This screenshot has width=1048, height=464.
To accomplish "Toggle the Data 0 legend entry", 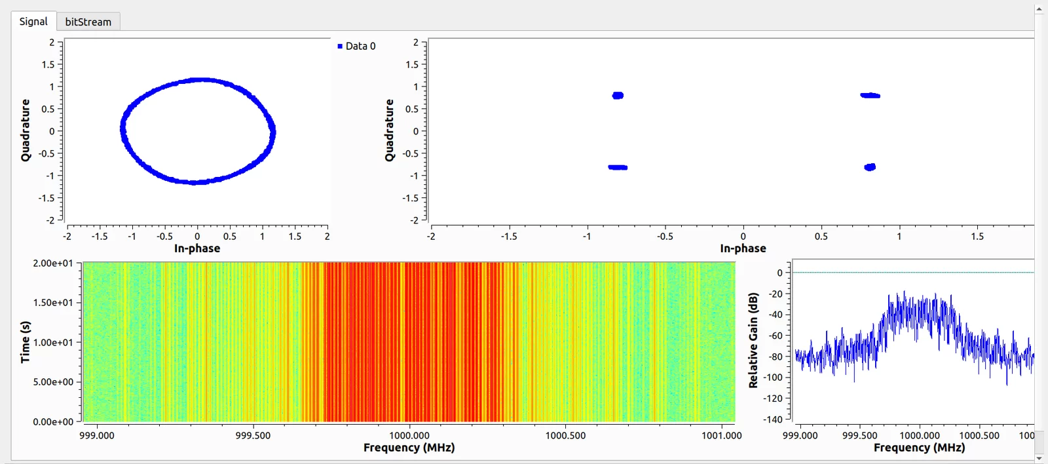I will click(356, 46).
